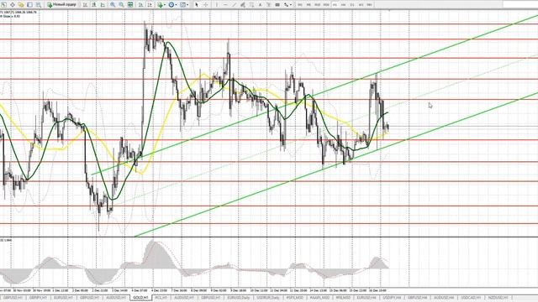Open the indicators list dropdown
The width and height of the screenshot is (538, 302).
coord(161,5)
